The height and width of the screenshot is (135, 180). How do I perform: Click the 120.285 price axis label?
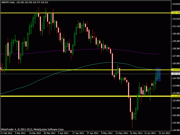(176, 115)
